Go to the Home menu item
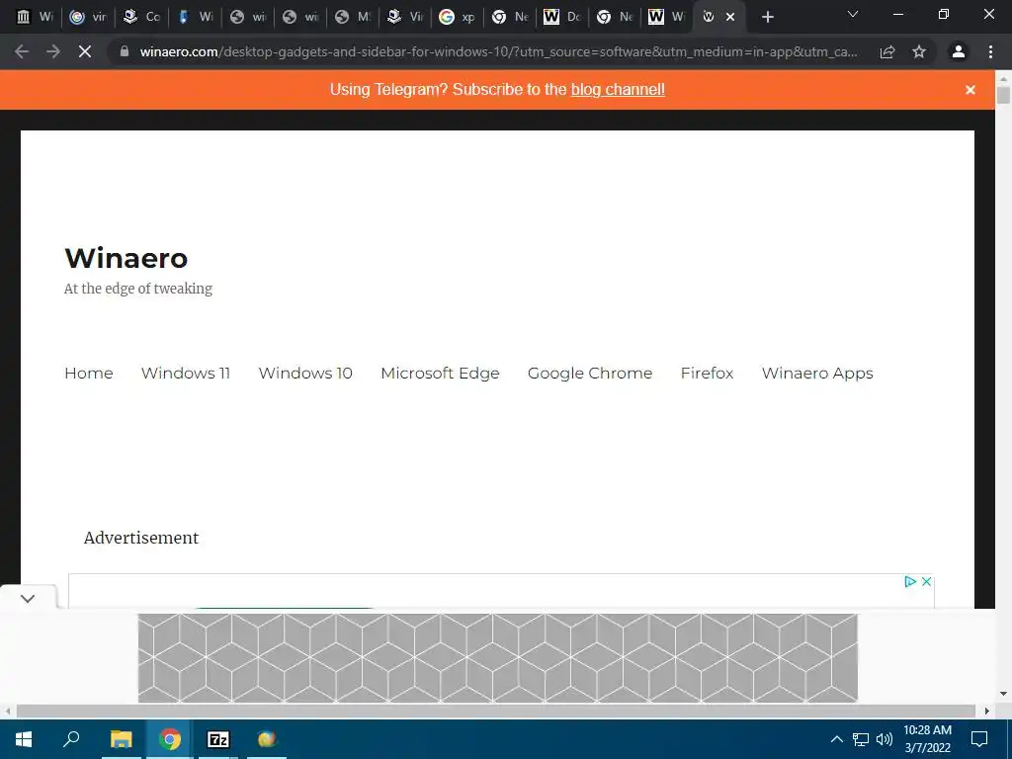Screen dimensions: 1012x759 click(x=88, y=373)
